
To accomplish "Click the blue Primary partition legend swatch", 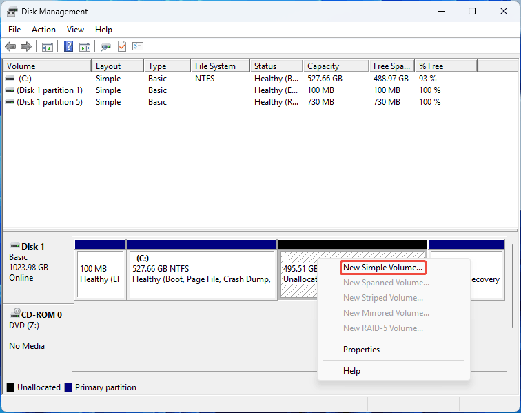I will (68, 387).
